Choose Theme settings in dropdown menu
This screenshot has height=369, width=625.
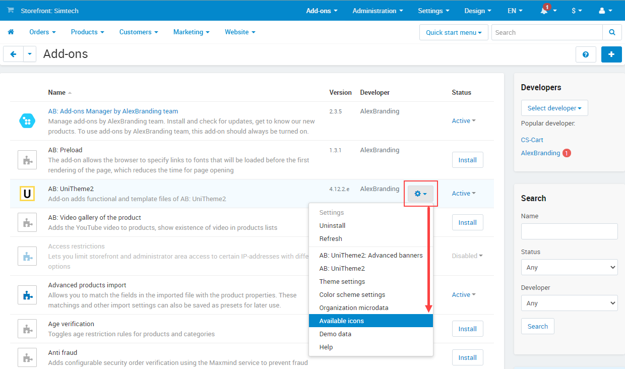(342, 282)
